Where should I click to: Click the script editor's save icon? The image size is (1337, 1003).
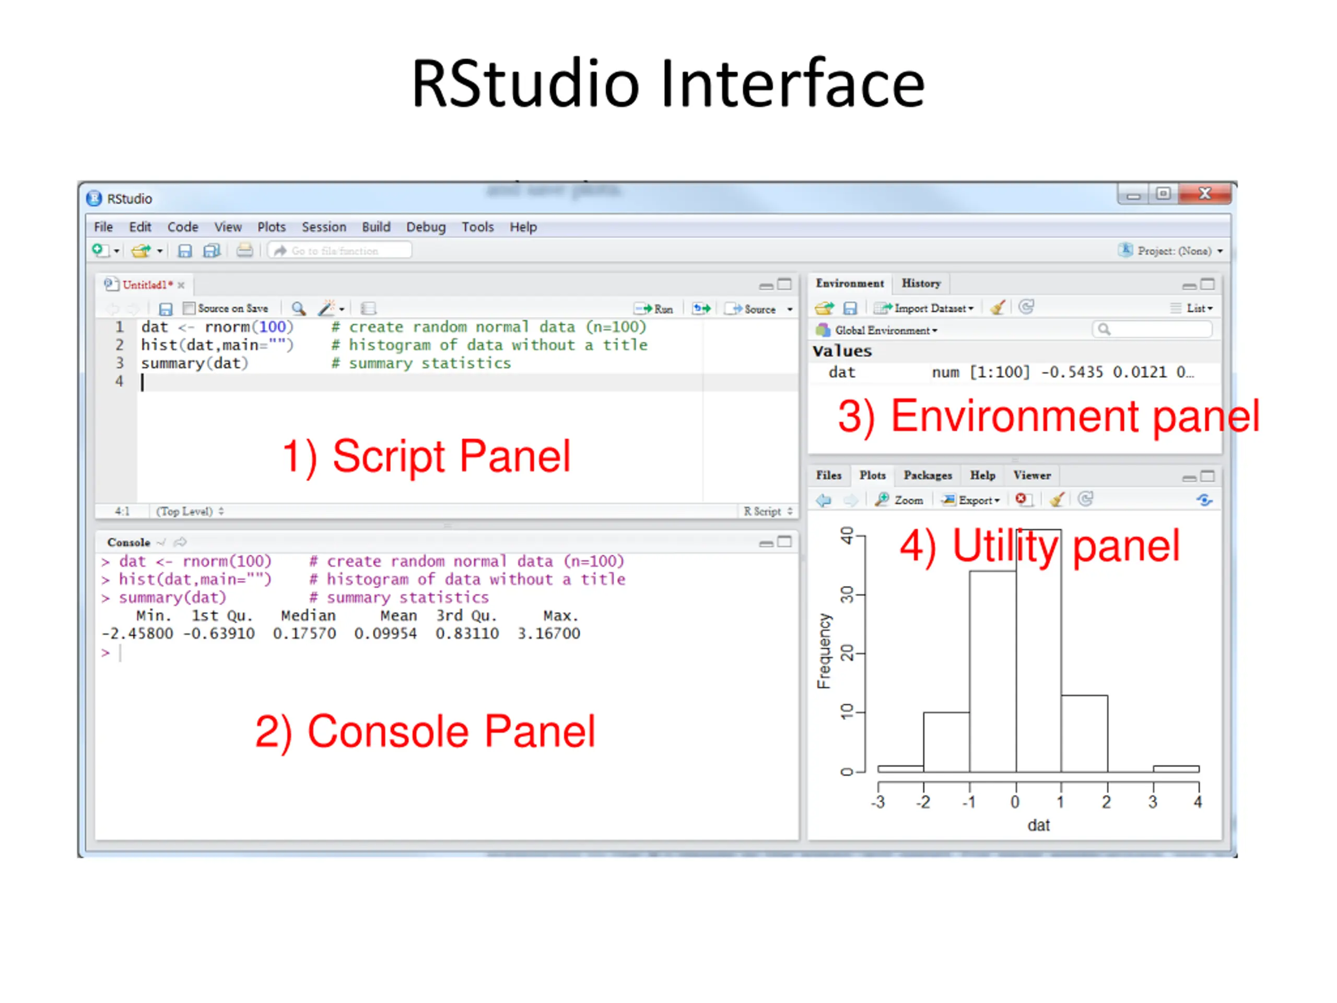click(x=165, y=309)
